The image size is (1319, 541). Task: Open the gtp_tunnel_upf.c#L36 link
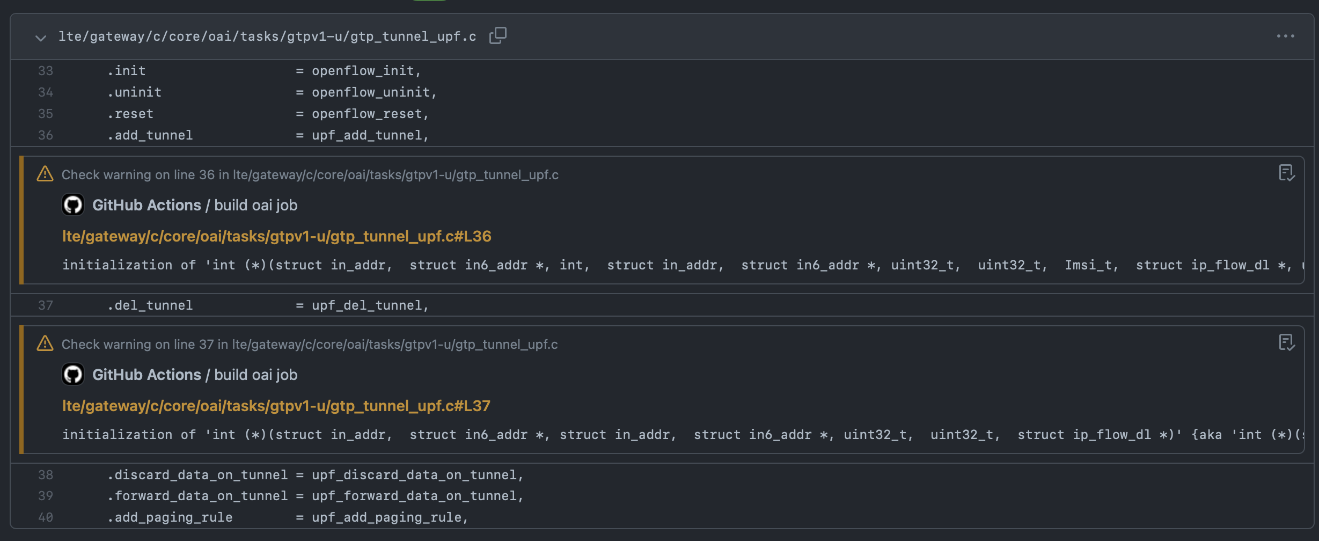[277, 236]
